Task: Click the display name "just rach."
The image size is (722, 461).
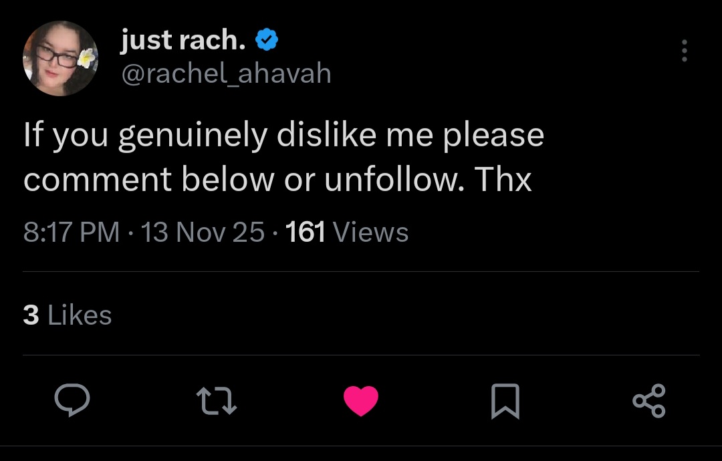Action: click(183, 41)
